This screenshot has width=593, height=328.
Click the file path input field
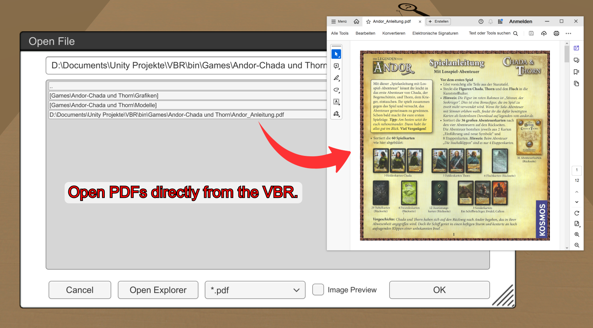187,66
